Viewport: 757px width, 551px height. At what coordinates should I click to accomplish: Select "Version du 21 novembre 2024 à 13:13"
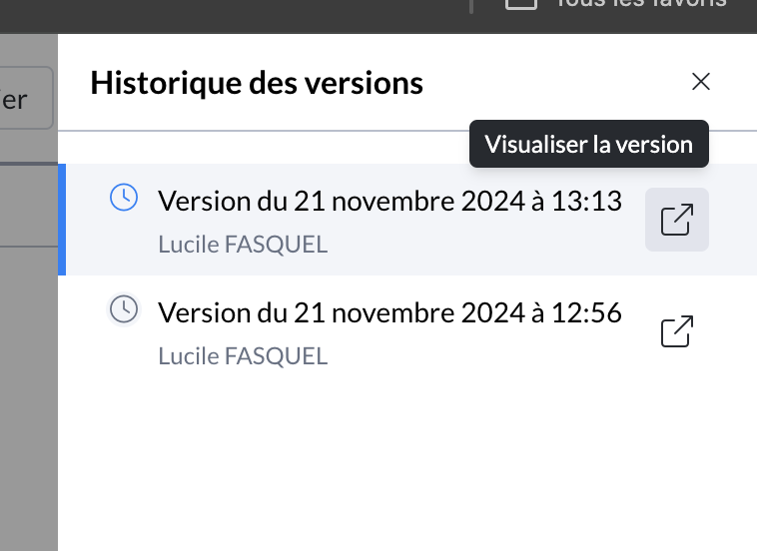point(389,201)
